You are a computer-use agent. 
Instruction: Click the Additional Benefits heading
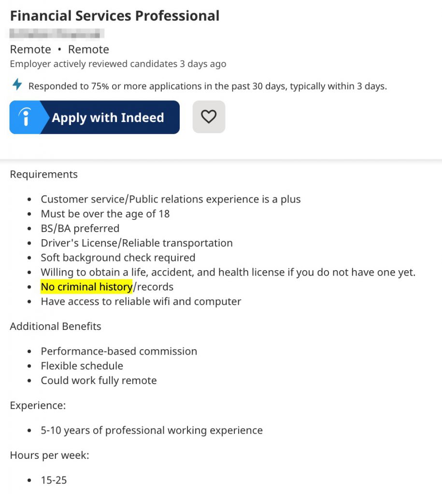tap(56, 326)
